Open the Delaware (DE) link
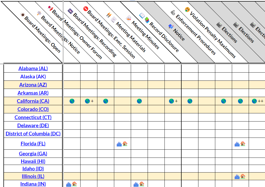The image size is (265, 187). click(x=33, y=125)
